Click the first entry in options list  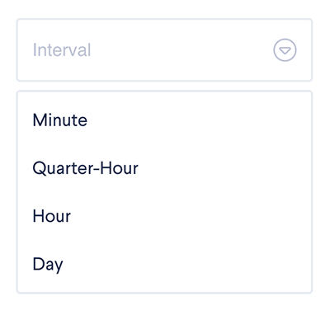point(164,120)
